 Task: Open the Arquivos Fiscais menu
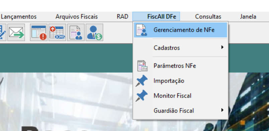click(77, 17)
